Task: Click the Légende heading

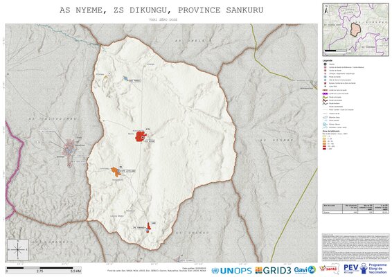Action: click(328, 60)
